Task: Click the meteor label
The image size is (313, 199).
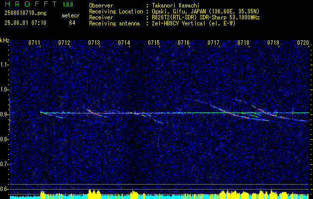Action: 71,15
